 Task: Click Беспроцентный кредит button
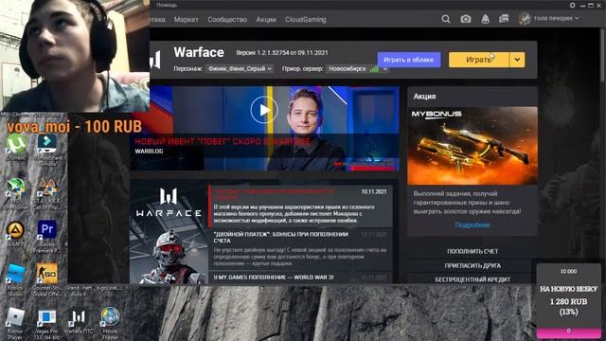coord(472,279)
